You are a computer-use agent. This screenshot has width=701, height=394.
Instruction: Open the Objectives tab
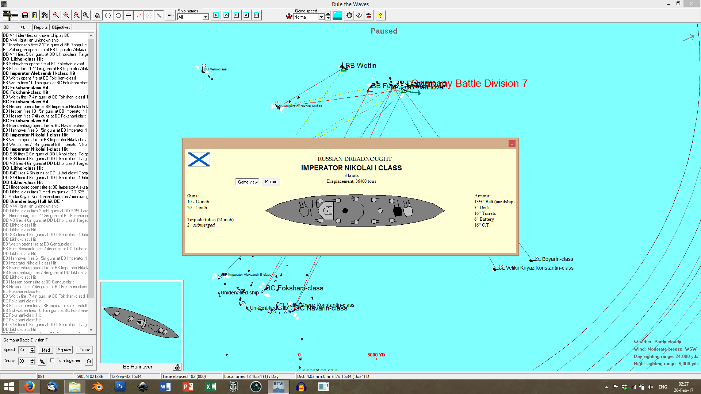[x=61, y=27]
